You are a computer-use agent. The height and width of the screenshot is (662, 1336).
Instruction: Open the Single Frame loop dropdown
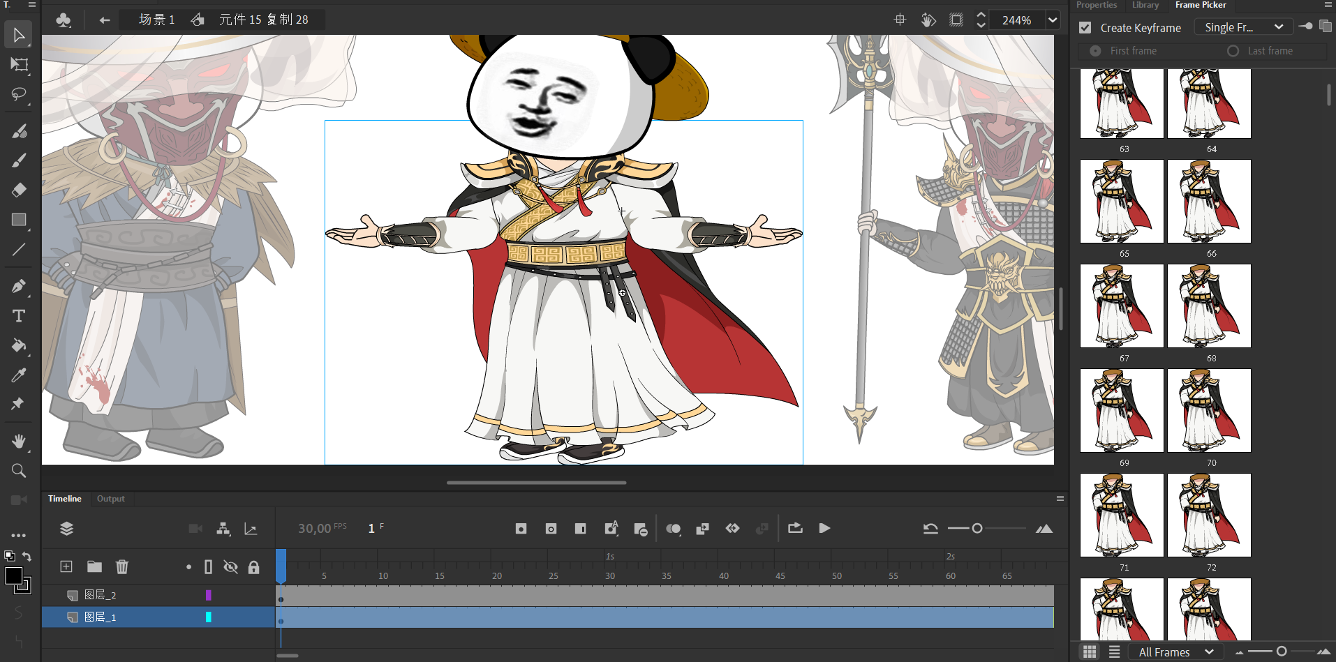[x=1243, y=27]
